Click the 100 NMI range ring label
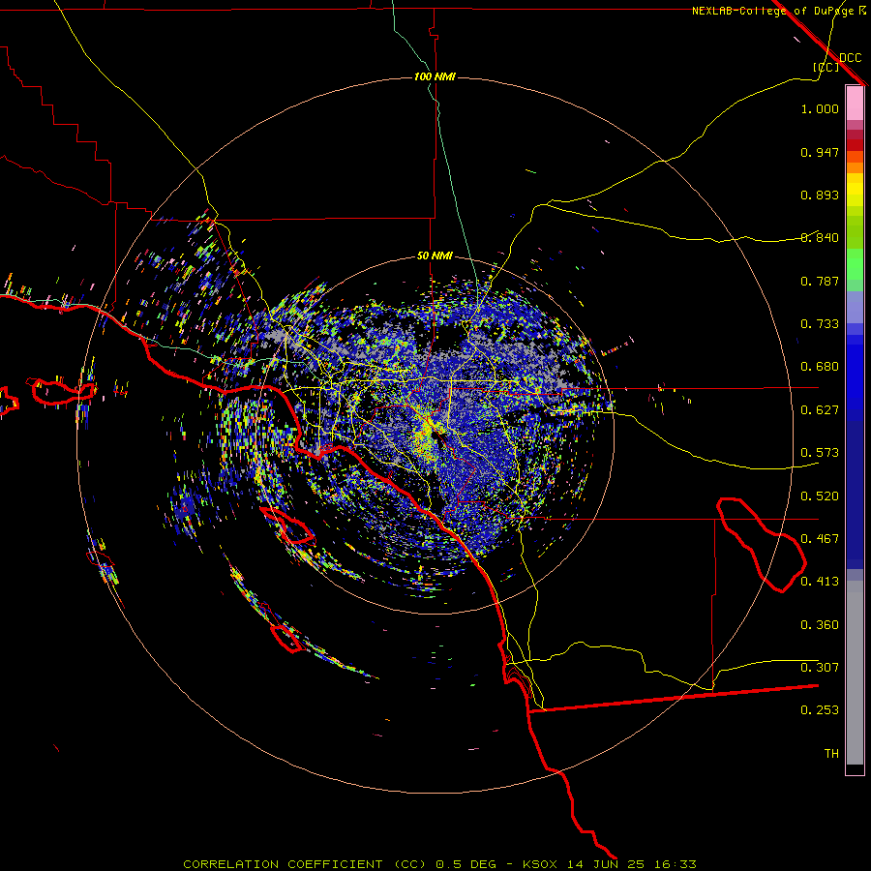This screenshot has width=871, height=871. click(x=435, y=76)
